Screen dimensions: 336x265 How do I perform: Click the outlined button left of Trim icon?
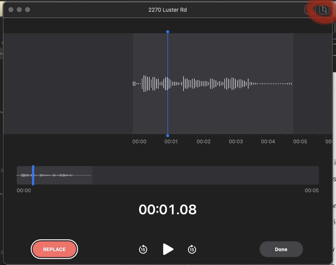point(310,10)
